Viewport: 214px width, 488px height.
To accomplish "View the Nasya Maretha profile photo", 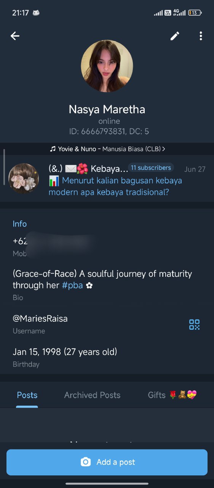I will (x=107, y=66).
